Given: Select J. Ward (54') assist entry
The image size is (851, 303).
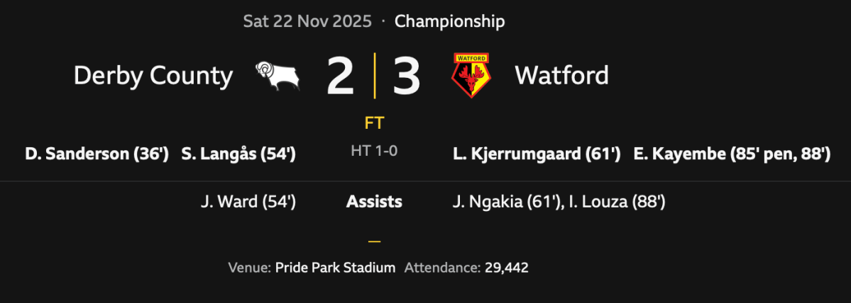Looking at the screenshot, I should click(248, 202).
